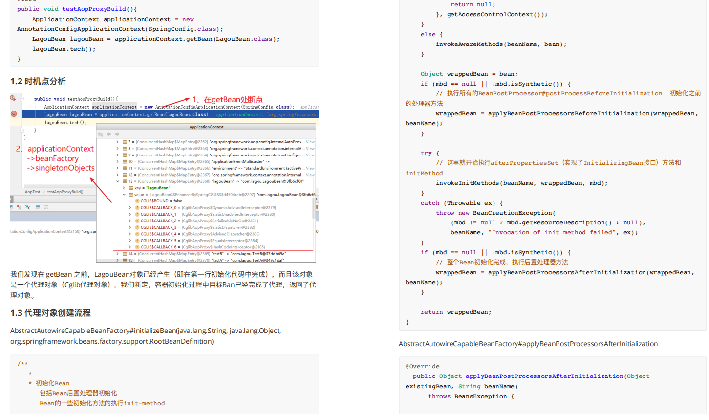Open View link on entry 9 row
This screenshot has width=709, height=420.
coord(310,155)
